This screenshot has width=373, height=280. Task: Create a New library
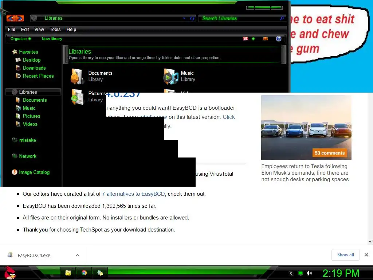click(52, 39)
